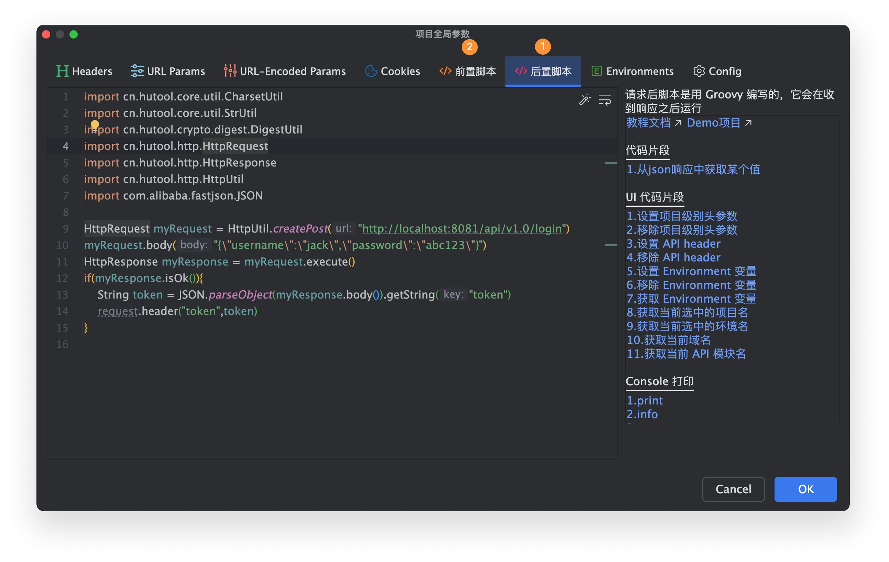
Task: Click the yellow lightbulb hint icon
Action: click(95, 125)
